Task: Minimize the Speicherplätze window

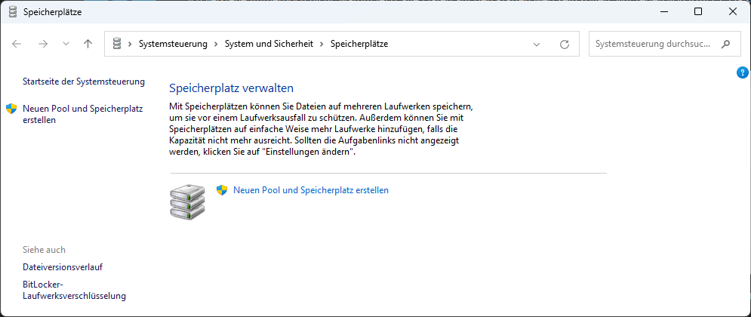Action: click(x=664, y=12)
